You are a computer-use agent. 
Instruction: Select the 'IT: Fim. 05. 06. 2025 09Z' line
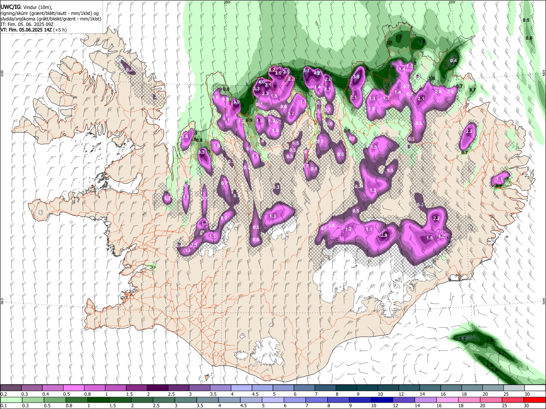click(27, 24)
